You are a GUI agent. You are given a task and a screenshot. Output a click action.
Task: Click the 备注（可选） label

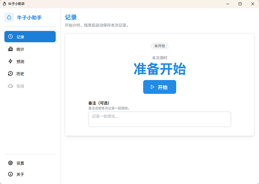tap(99, 103)
